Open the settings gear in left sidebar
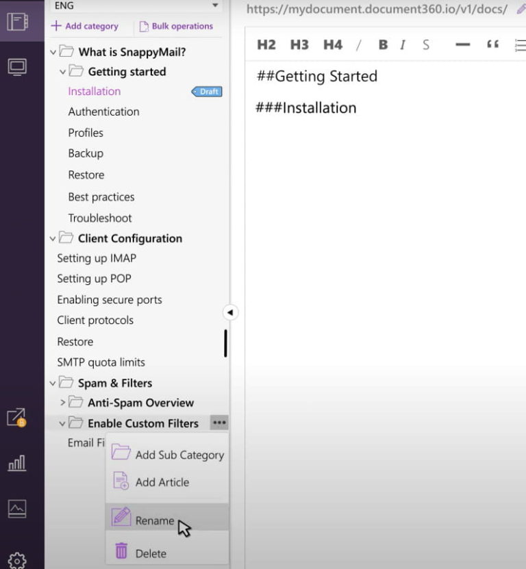Image resolution: width=526 pixels, height=569 pixels. pos(16,559)
